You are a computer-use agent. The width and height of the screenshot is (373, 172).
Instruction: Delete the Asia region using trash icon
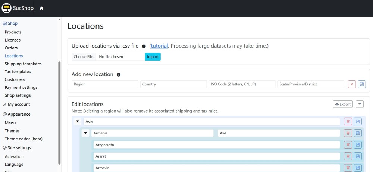click(348, 121)
